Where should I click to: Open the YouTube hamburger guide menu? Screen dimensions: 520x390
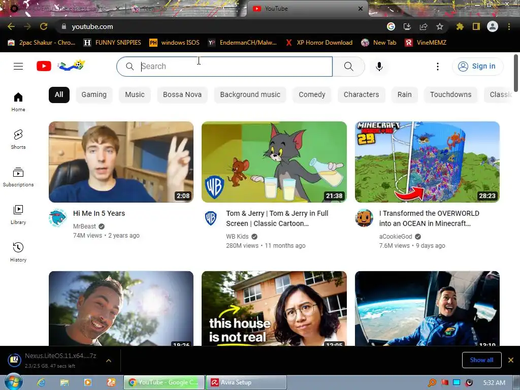point(18,67)
